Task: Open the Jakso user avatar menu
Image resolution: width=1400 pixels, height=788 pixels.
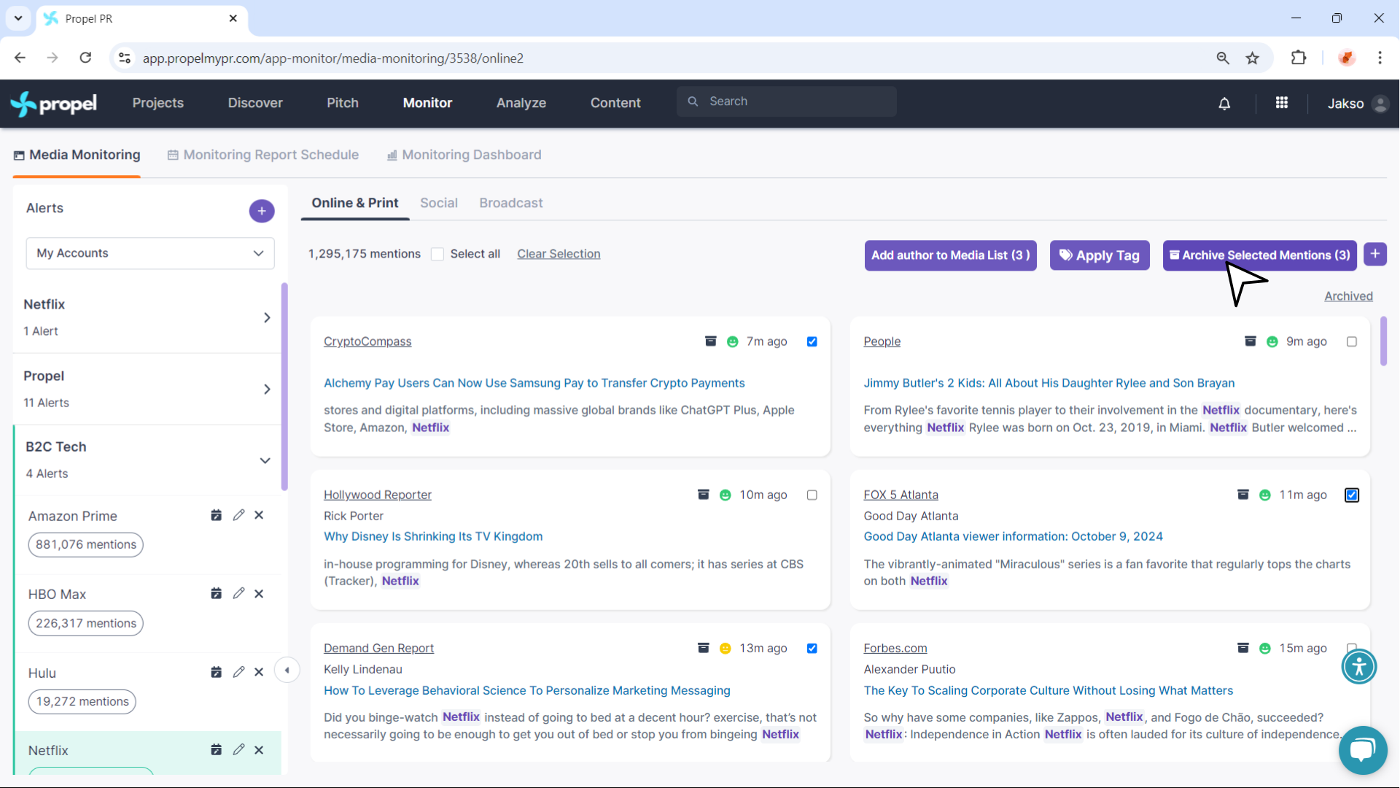Action: click(1380, 104)
